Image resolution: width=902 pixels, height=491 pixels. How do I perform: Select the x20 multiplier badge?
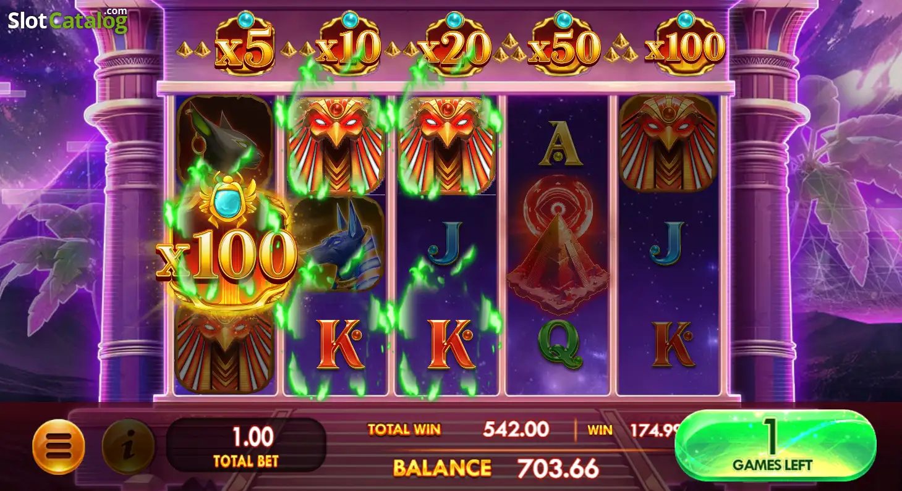coord(454,44)
